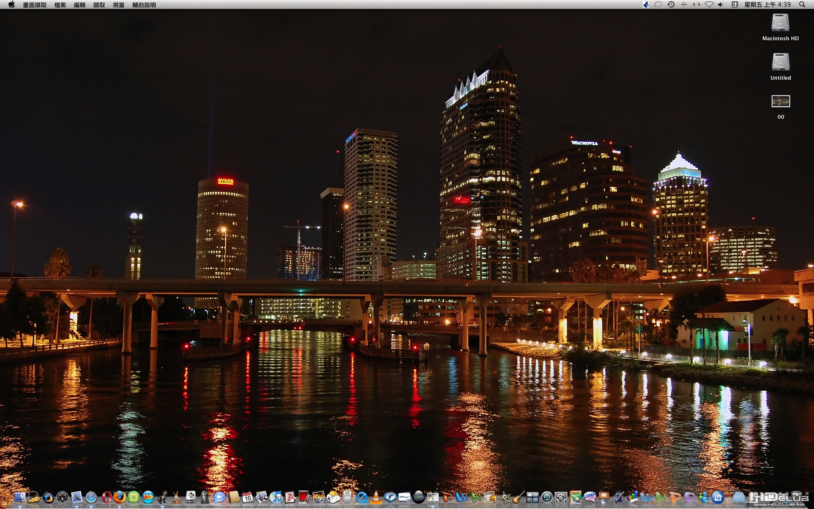Launch Time Machine from the dock
This screenshot has width=814, height=509.
click(x=547, y=497)
